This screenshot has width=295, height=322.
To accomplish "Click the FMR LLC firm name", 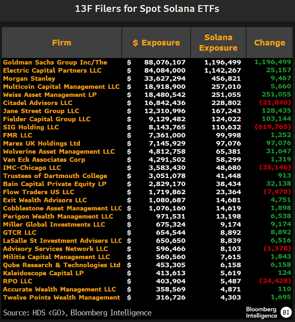I will point(17,136).
